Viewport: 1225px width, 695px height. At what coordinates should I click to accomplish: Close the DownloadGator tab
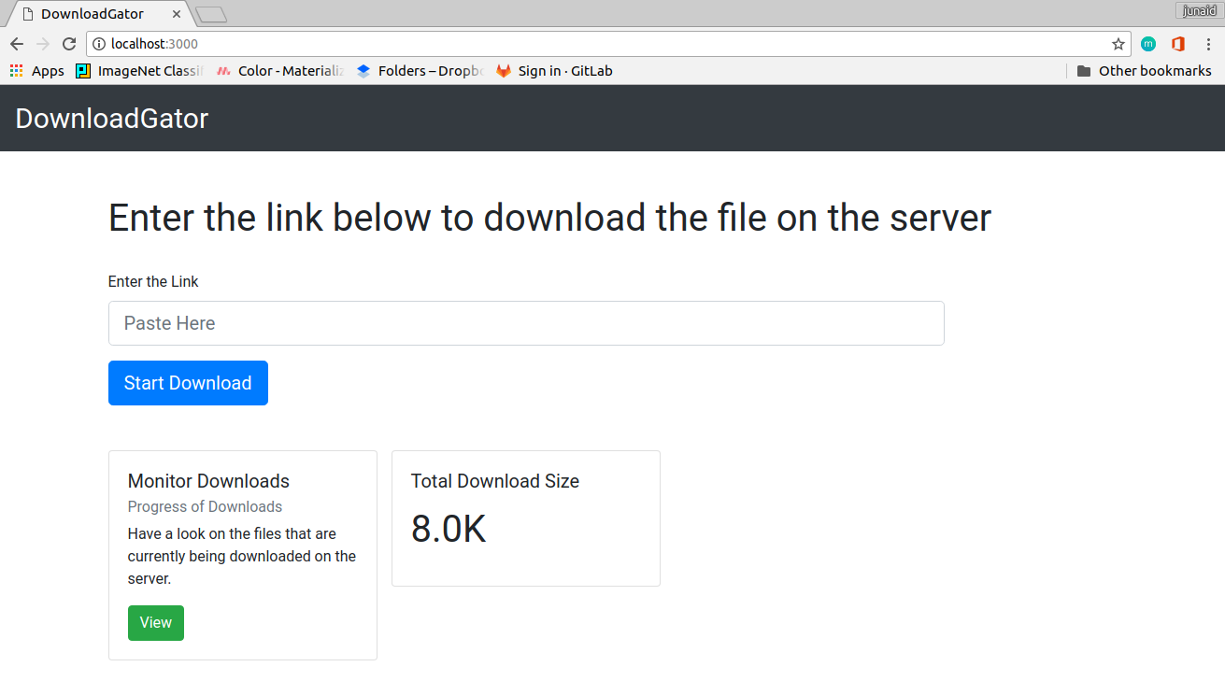[177, 14]
